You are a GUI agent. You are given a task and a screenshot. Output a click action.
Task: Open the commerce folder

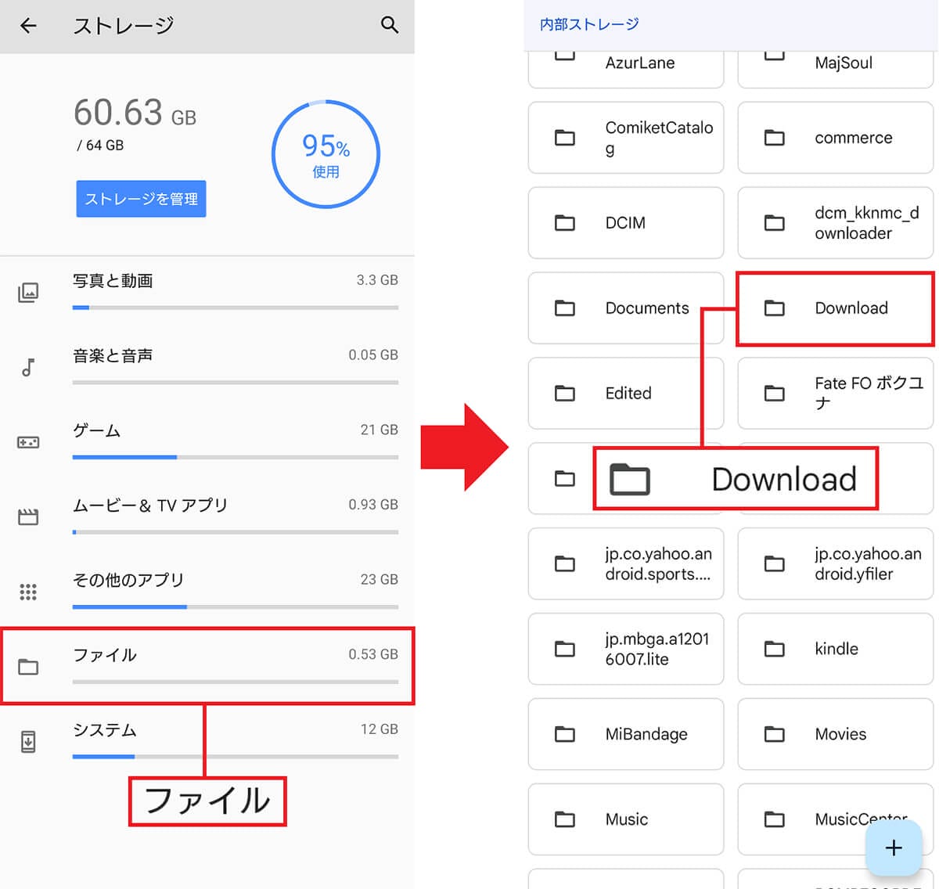coord(836,138)
